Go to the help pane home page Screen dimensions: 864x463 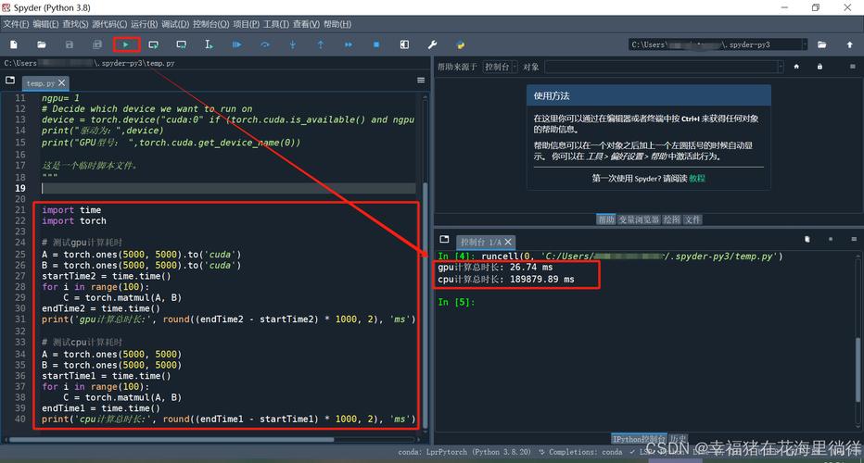click(x=796, y=67)
